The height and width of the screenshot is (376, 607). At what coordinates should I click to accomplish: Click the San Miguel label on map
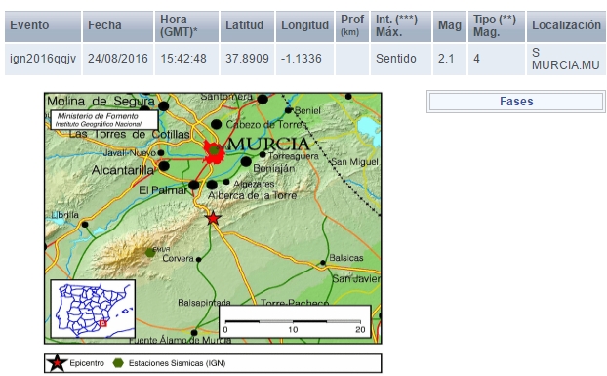coord(354,162)
